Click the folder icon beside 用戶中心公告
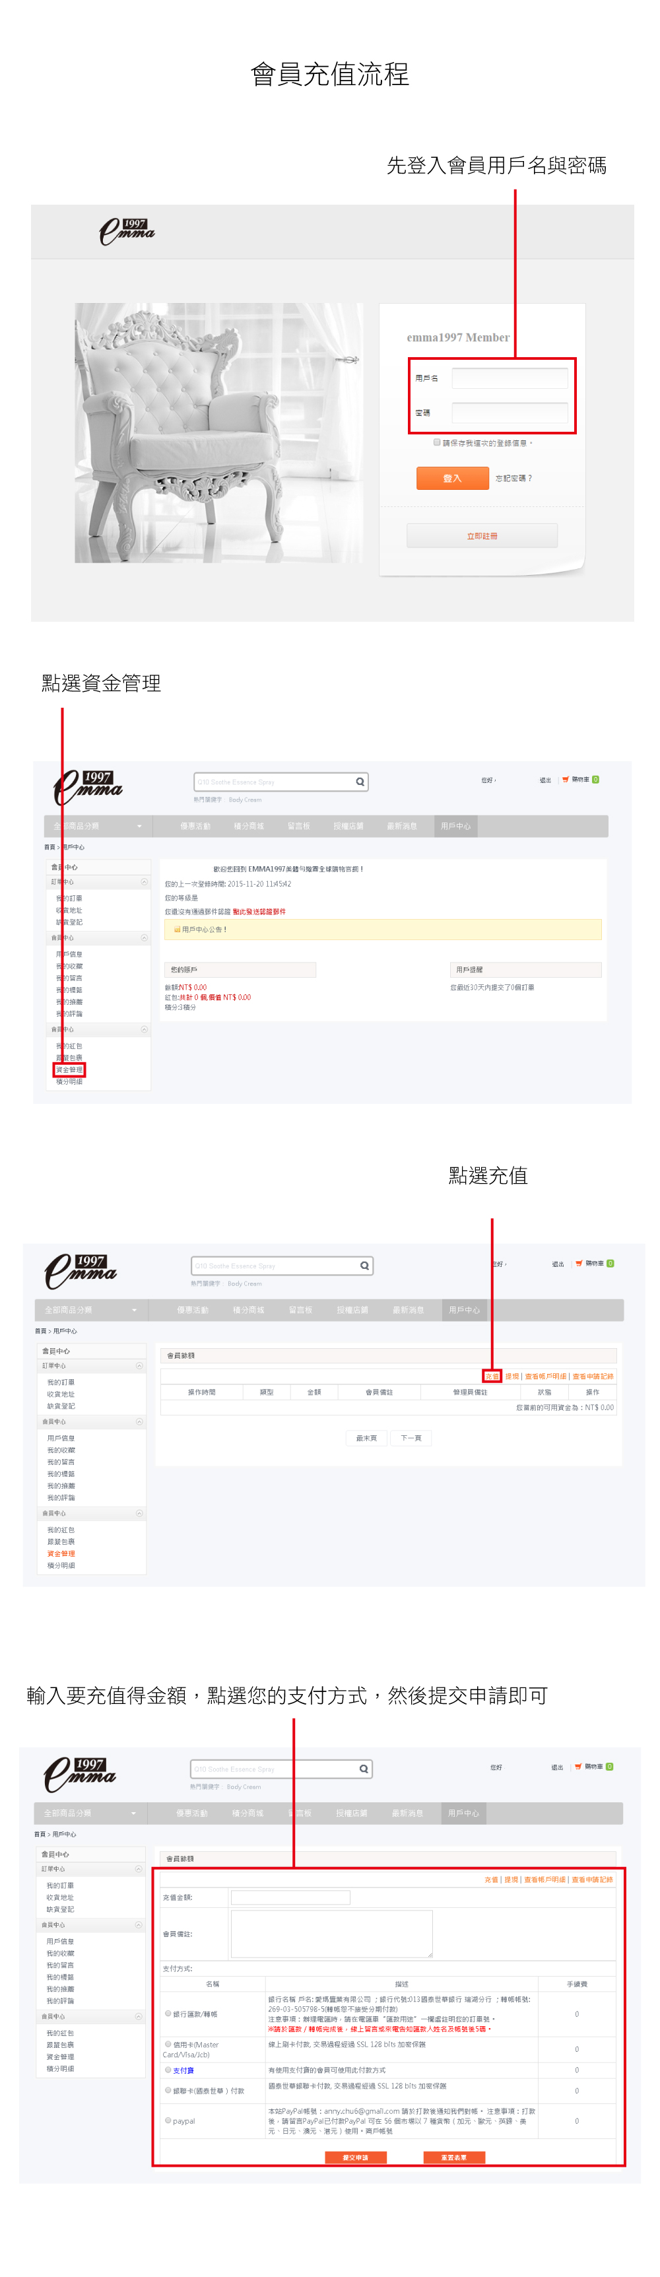This screenshot has width=660, height=2277. click(x=177, y=930)
